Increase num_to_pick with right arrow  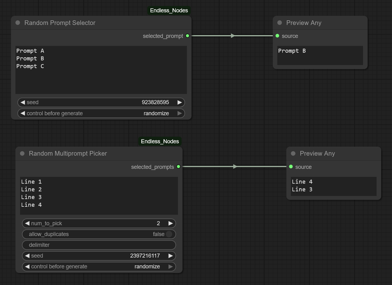pyautogui.click(x=171, y=223)
